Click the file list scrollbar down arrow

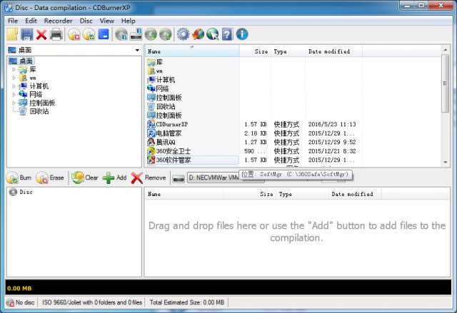click(x=446, y=163)
